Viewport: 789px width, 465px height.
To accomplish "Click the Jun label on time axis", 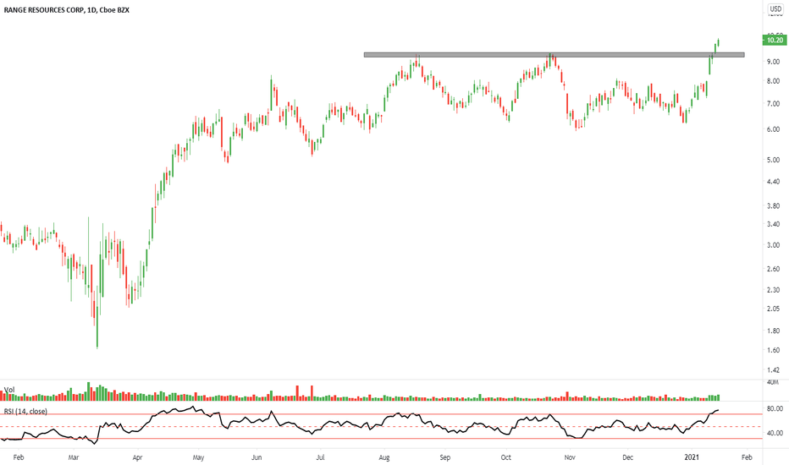I will click(257, 457).
